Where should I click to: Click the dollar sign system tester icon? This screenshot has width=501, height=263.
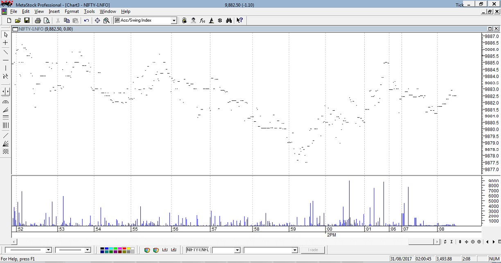(220, 20)
